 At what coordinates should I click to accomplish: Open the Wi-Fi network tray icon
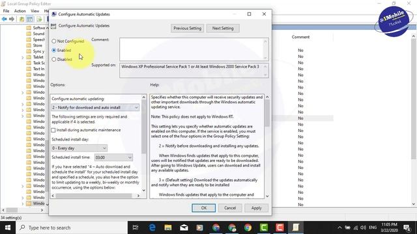click(356, 227)
